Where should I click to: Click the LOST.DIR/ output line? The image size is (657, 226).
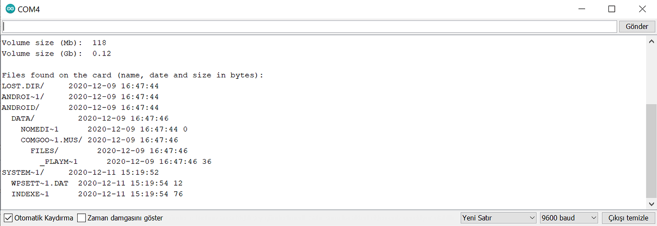coord(80,86)
